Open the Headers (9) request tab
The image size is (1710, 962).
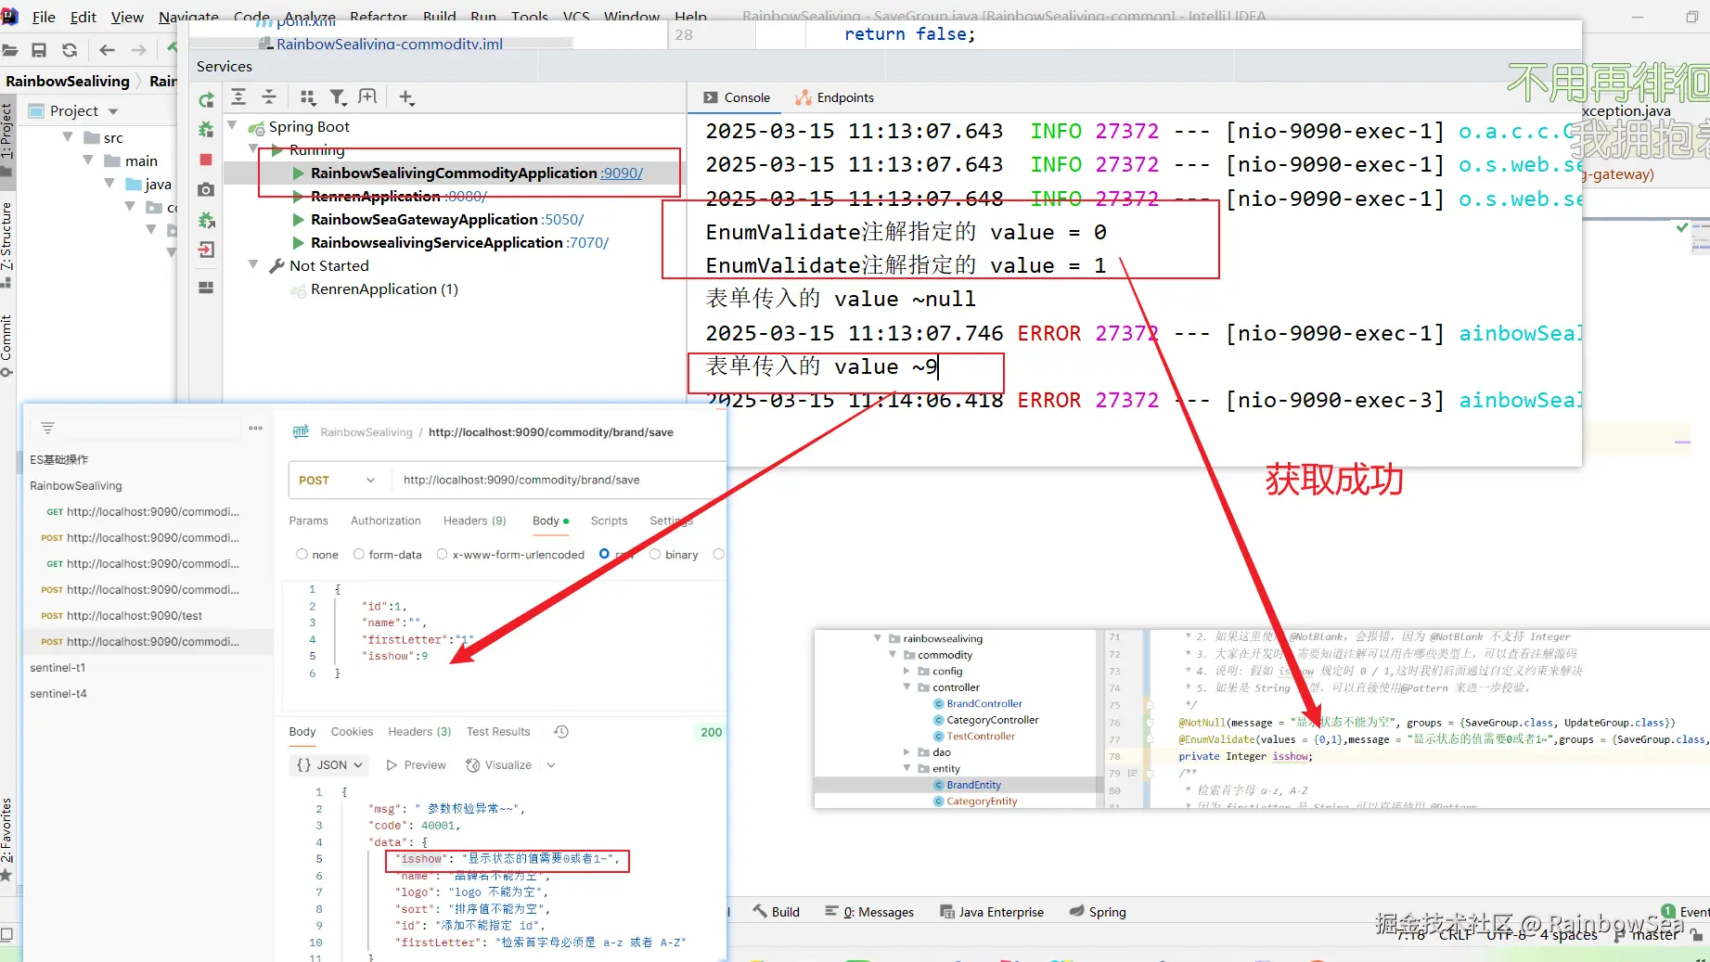click(475, 521)
